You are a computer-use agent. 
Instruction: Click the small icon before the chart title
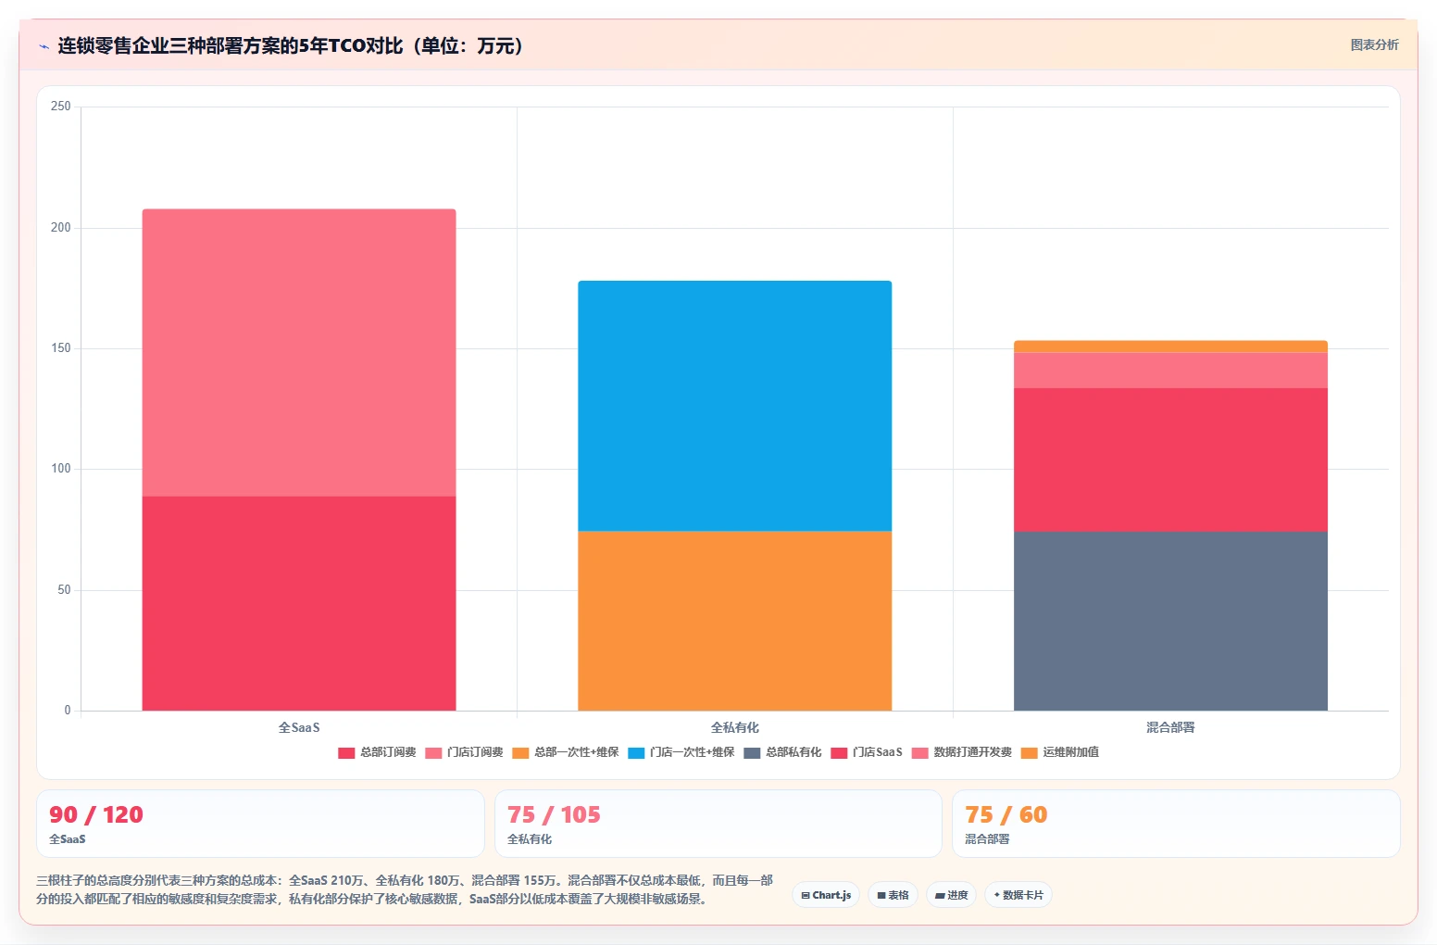pos(44,46)
